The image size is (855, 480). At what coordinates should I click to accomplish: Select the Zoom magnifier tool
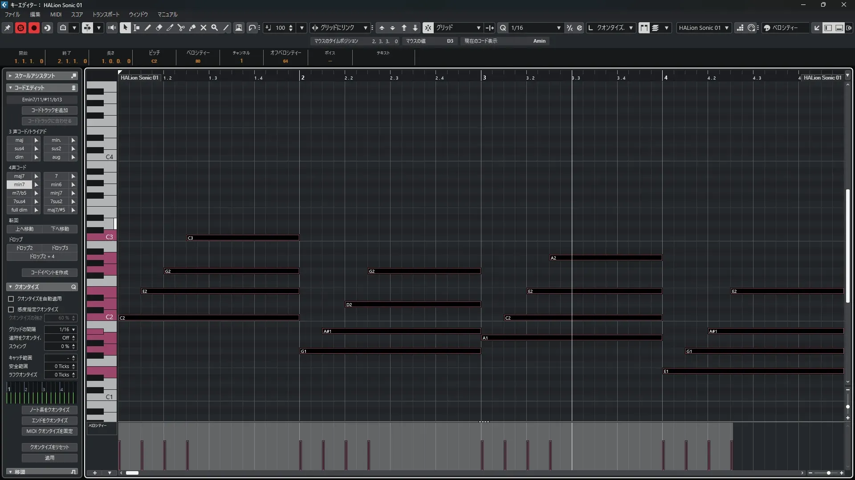pyautogui.click(x=215, y=28)
